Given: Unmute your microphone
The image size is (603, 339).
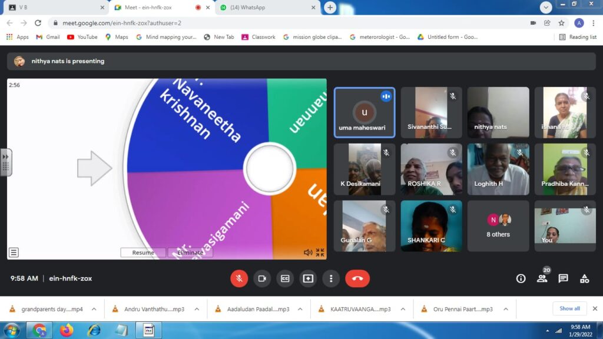Looking at the screenshot, I should 239,278.
